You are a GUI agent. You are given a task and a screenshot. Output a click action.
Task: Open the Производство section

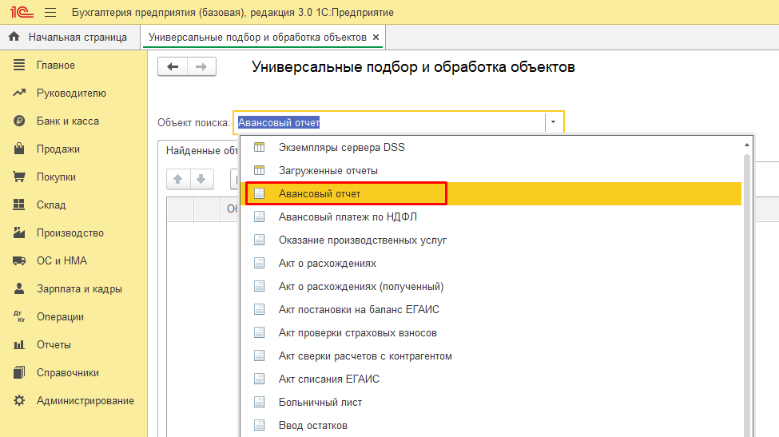point(70,233)
